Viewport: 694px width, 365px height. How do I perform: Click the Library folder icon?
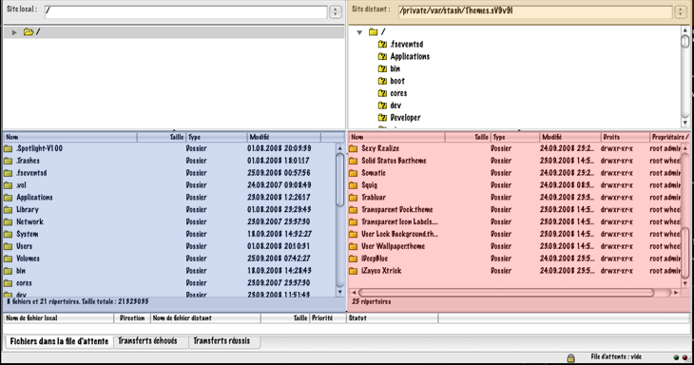pyautogui.click(x=8, y=210)
